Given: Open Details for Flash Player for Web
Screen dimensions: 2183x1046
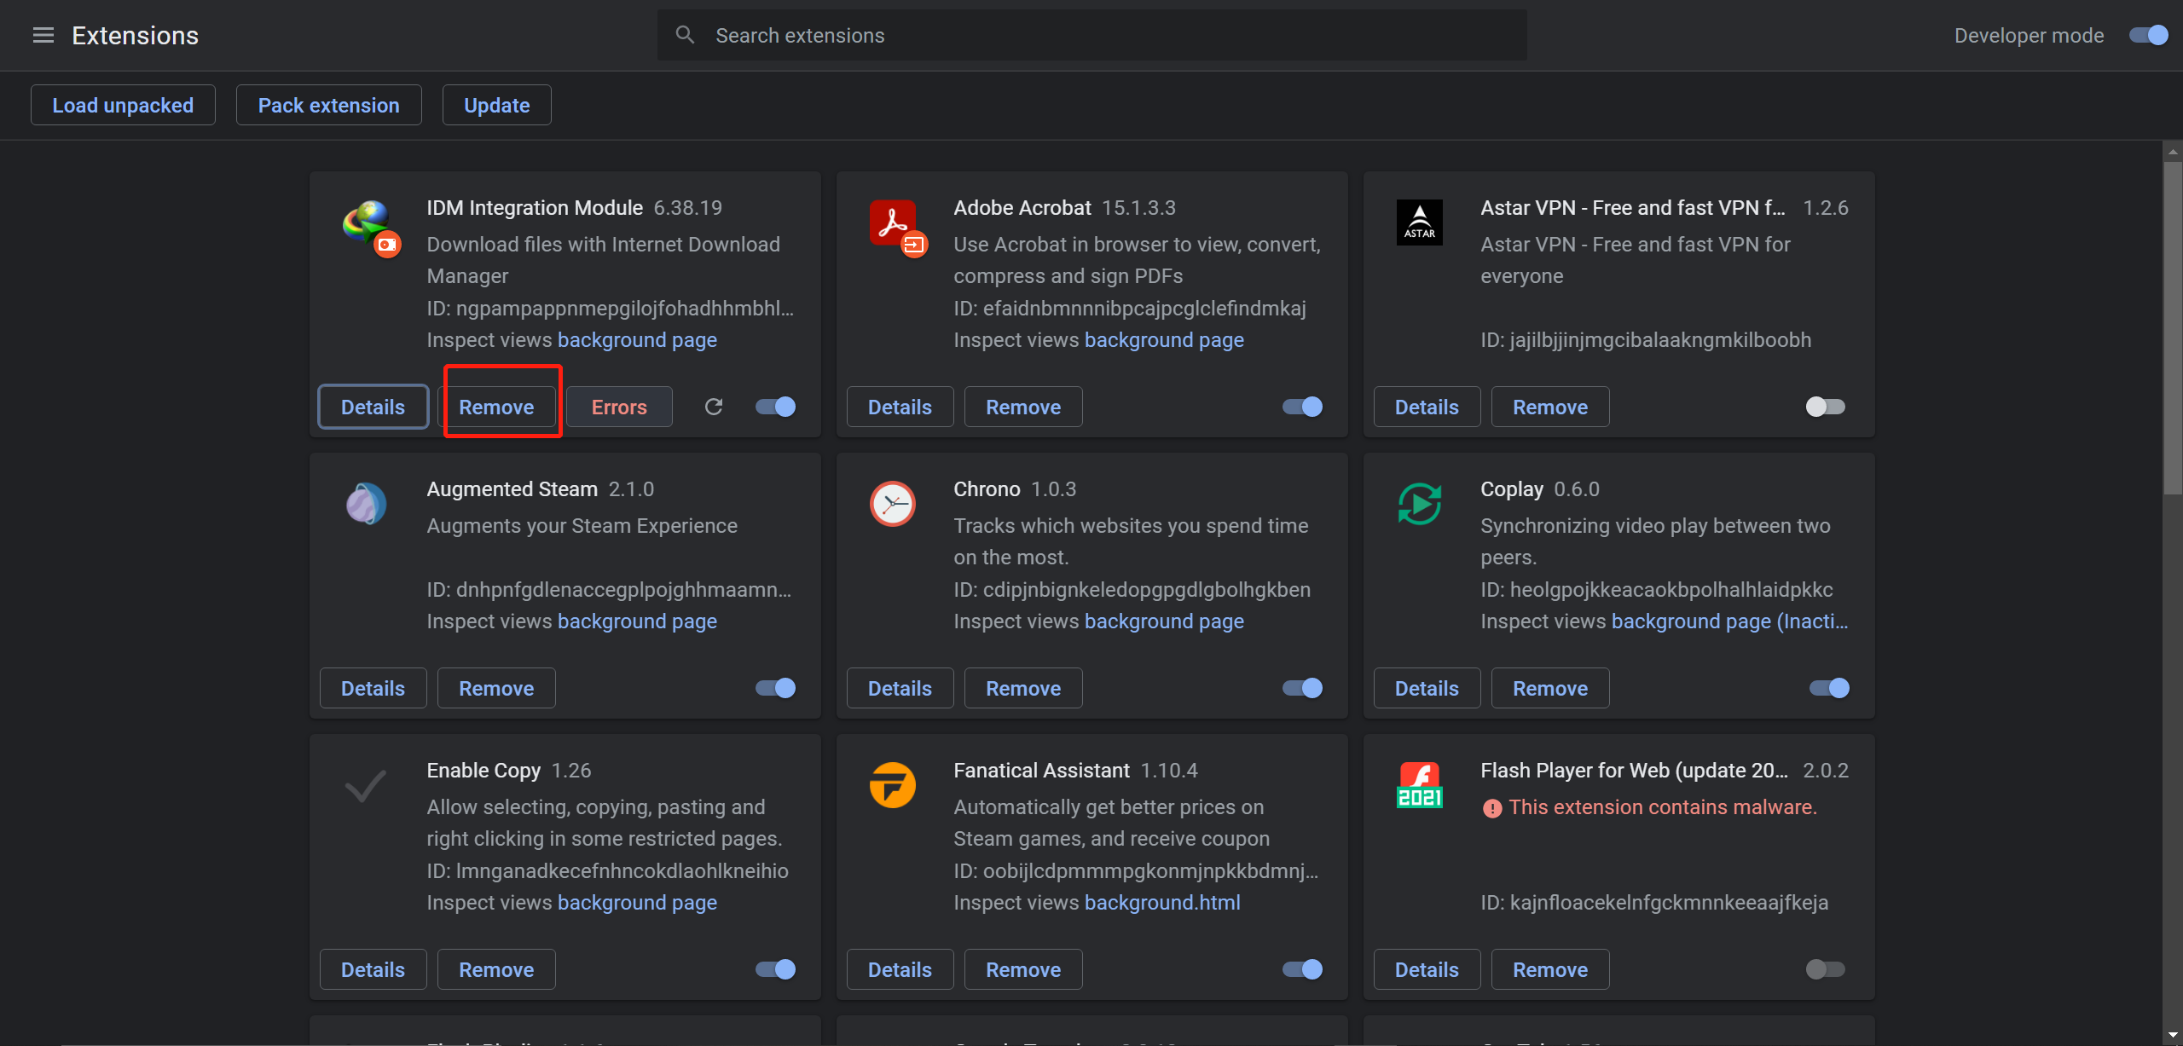Looking at the screenshot, I should 1427,969.
